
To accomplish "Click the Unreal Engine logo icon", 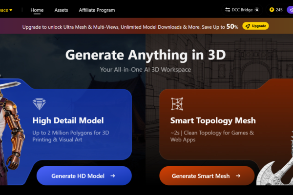I will click(x=257, y=10).
